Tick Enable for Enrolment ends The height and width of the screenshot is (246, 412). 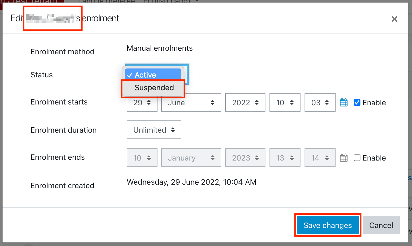click(357, 158)
